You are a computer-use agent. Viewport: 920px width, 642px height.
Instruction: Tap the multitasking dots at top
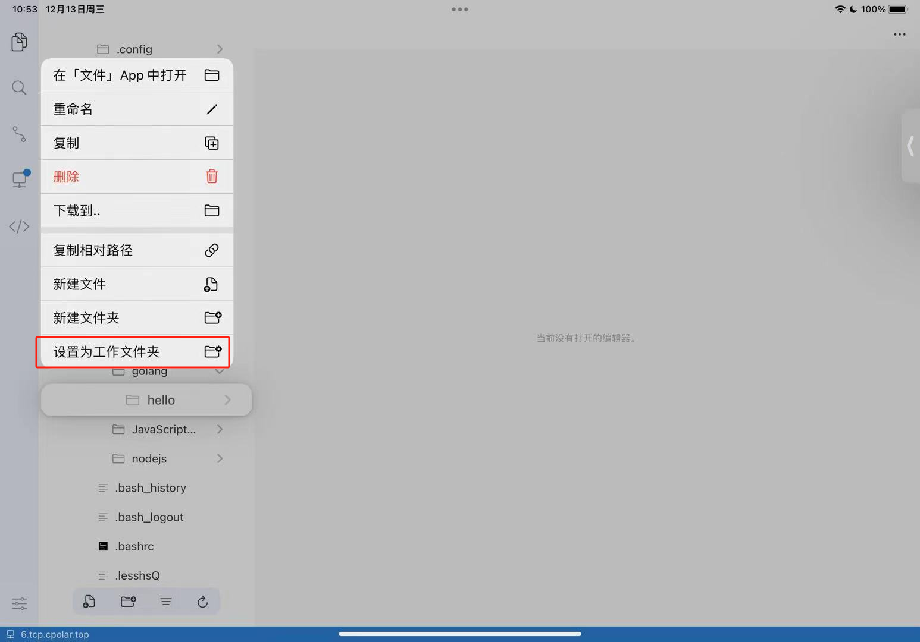459,9
